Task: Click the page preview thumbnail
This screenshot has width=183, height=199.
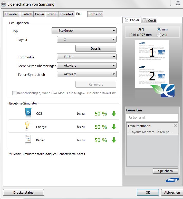Action: pyautogui.click(x=152, y=64)
